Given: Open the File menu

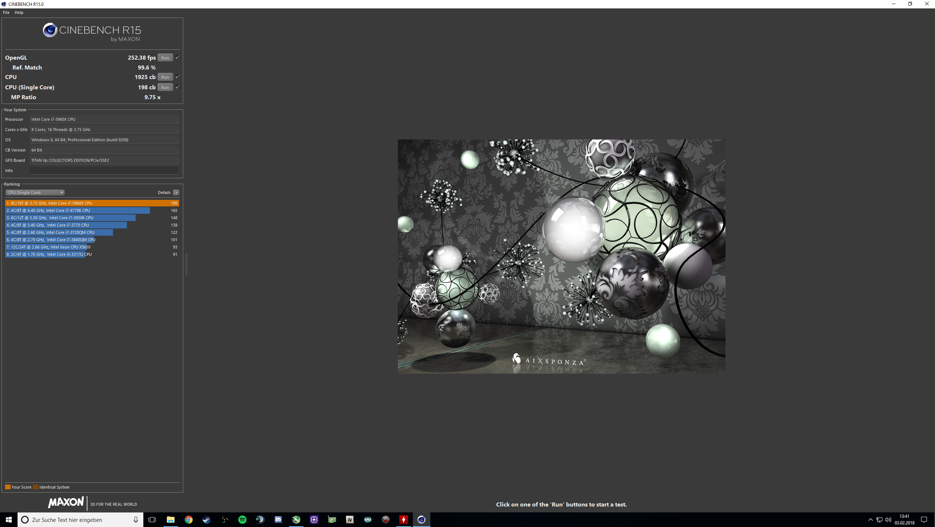Looking at the screenshot, I should [6, 12].
